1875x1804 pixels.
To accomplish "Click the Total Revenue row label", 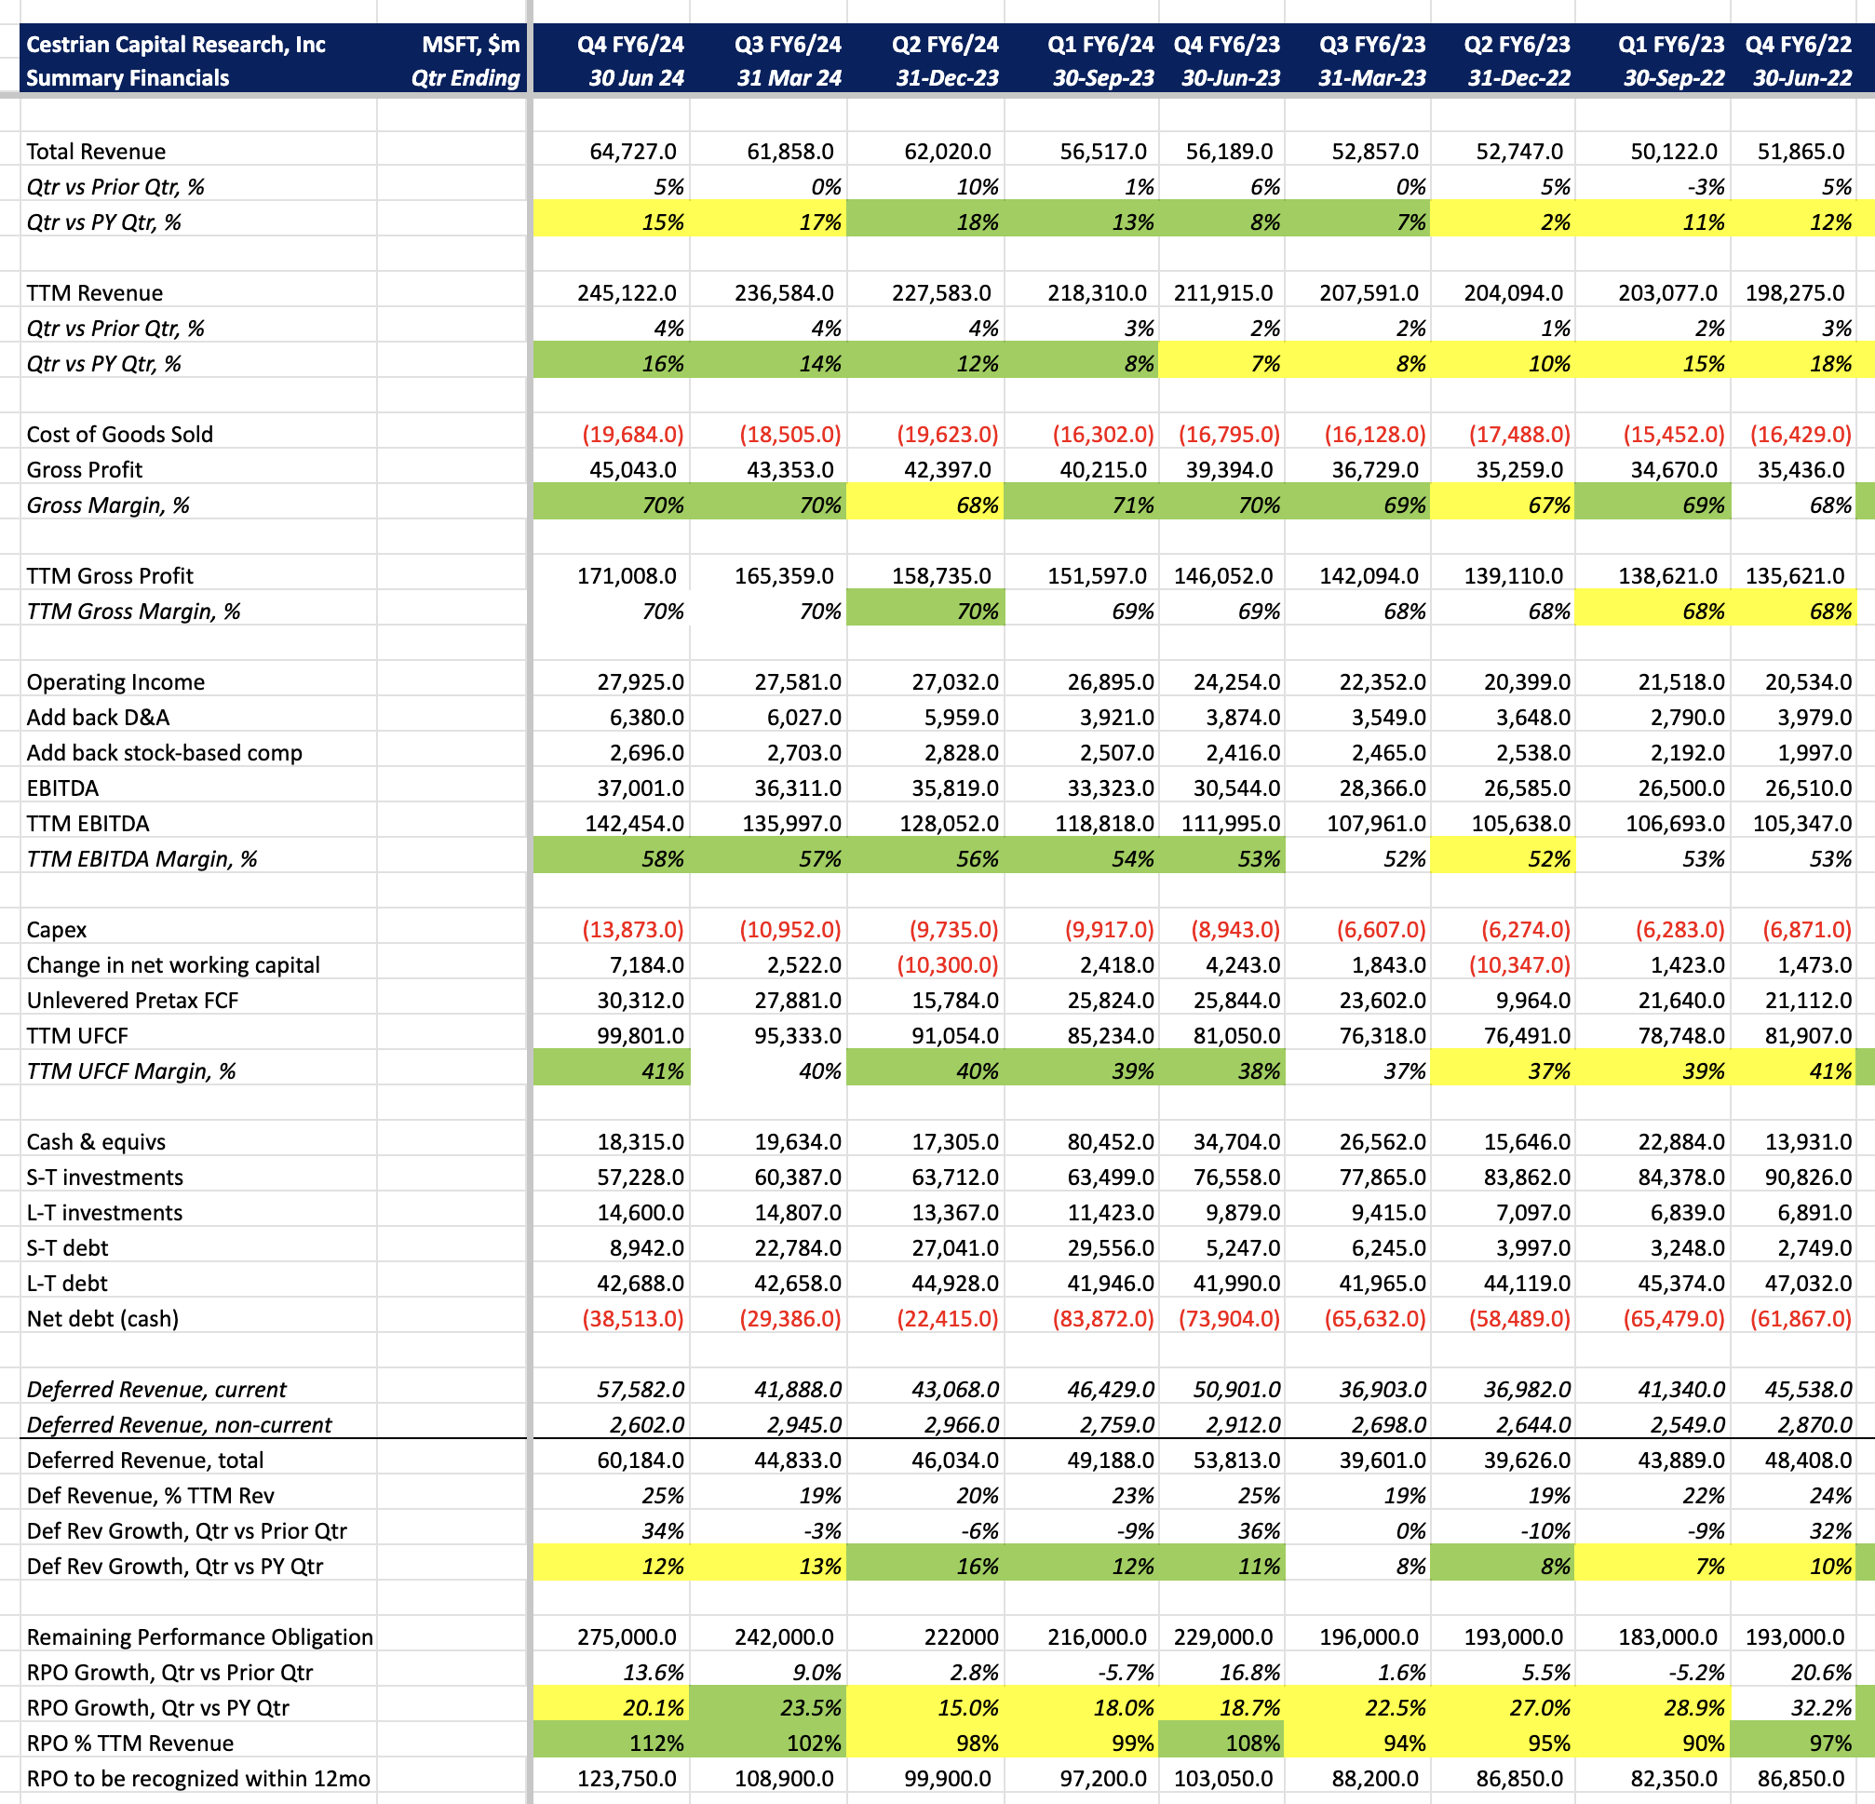I will [96, 151].
